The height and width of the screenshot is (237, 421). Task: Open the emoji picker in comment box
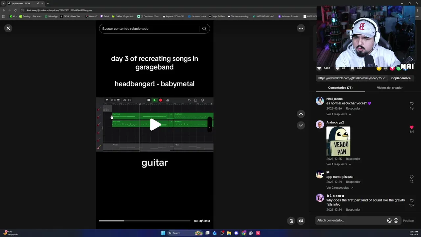396,221
